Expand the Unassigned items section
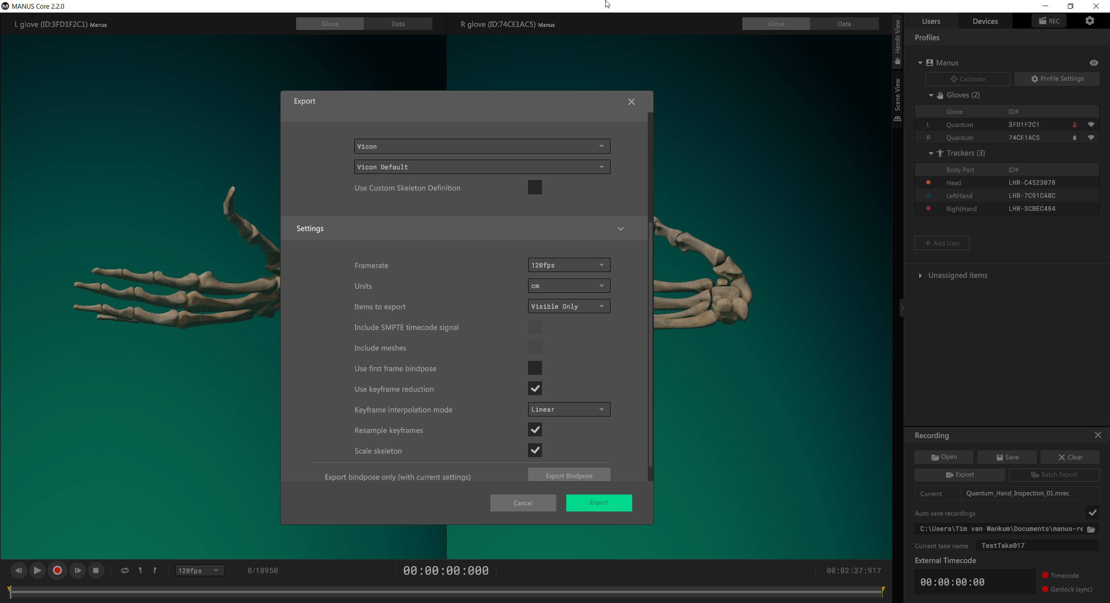This screenshot has height=603, width=1110. point(920,275)
